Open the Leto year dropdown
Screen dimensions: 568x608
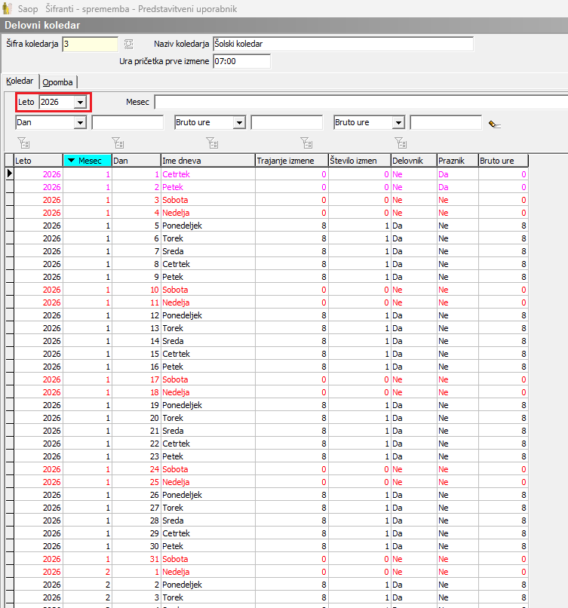point(80,103)
